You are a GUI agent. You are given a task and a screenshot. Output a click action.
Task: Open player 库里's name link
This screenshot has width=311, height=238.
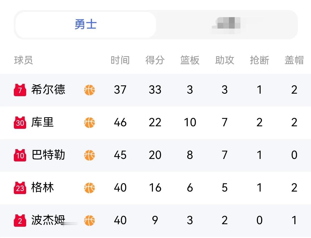[43, 122]
